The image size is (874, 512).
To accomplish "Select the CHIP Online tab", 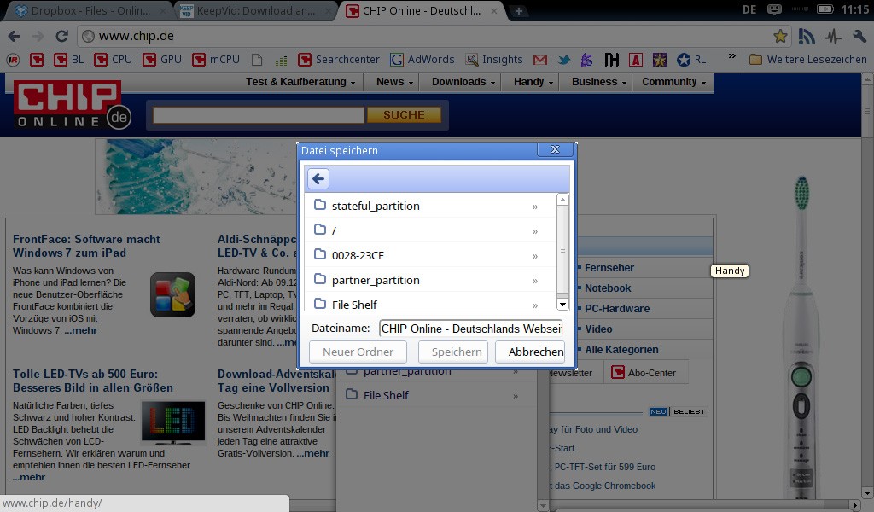I will pyautogui.click(x=422, y=11).
